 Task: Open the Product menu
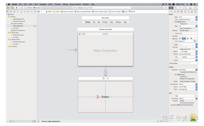click(58, 4)
